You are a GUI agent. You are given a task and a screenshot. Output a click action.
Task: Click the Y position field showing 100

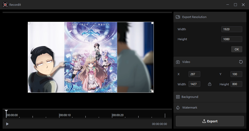pyautogui.click(x=236, y=74)
